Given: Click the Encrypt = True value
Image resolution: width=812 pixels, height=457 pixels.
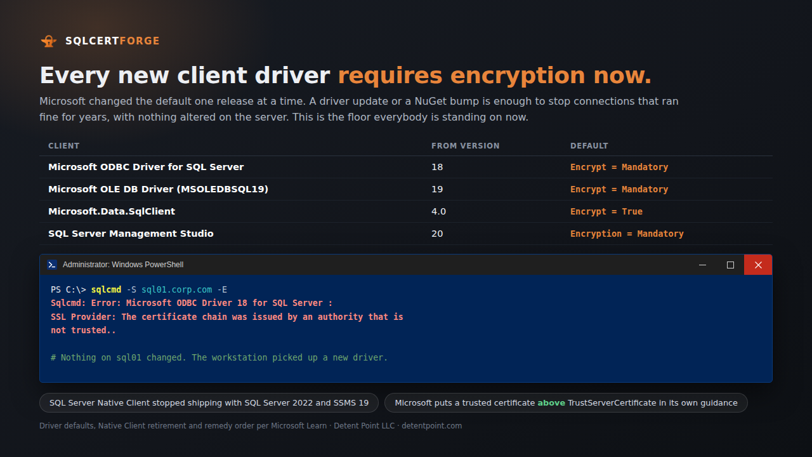Looking at the screenshot, I should point(606,211).
